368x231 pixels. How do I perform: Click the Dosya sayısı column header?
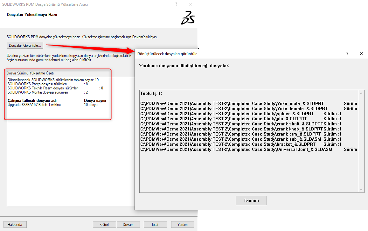tap(95, 101)
